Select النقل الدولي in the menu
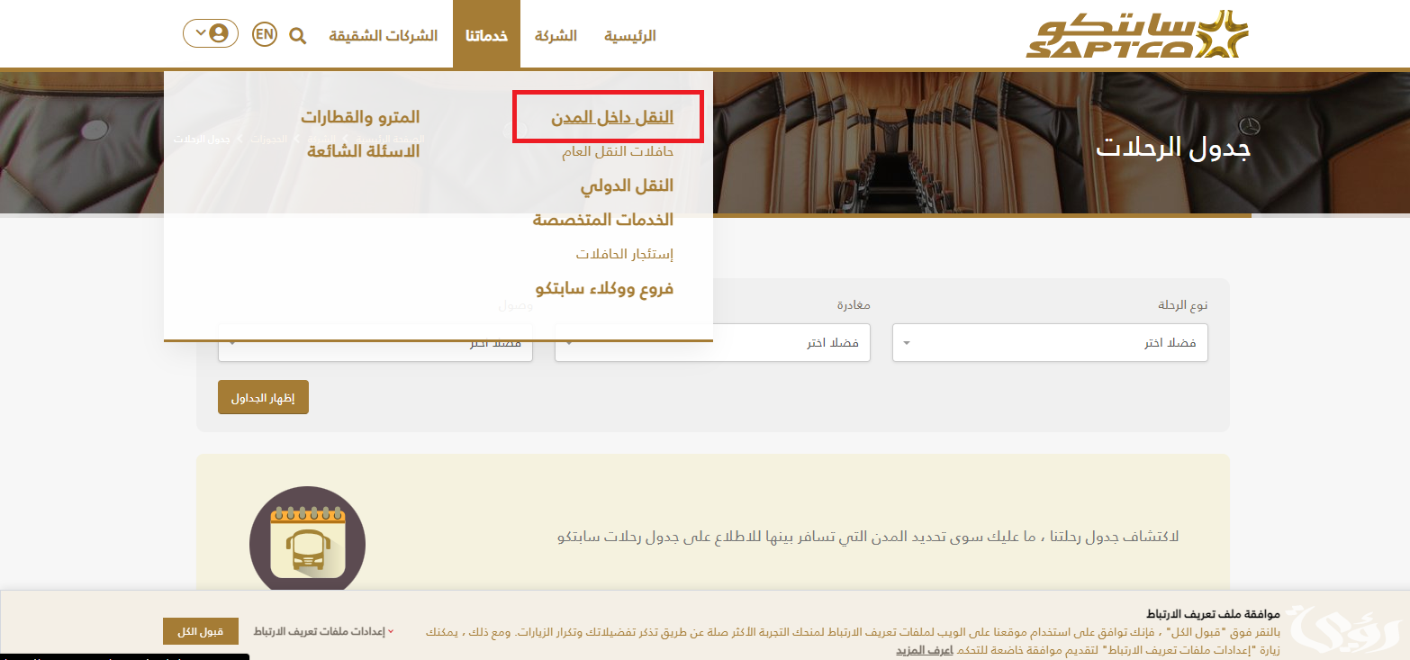Image resolution: width=1410 pixels, height=660 pixels. [x=627, y=185]
